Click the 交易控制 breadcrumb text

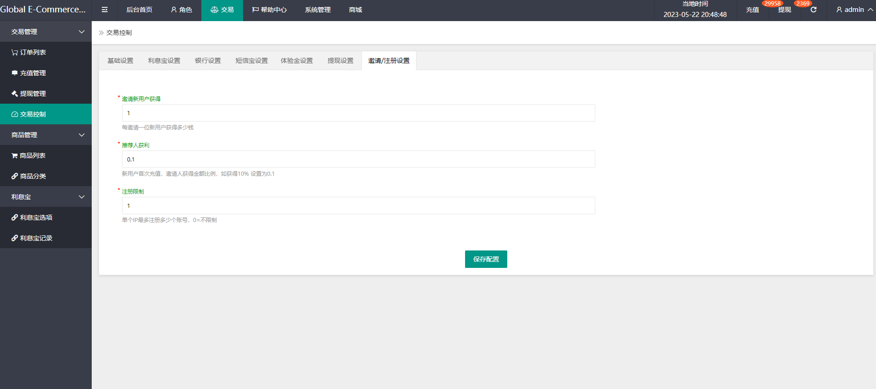pos(119,33)
